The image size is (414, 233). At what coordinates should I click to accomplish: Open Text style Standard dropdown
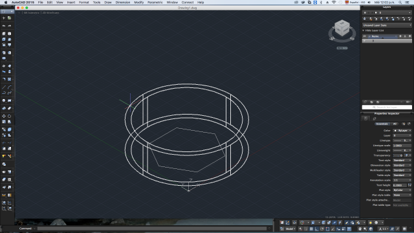[x=402, y=161]
